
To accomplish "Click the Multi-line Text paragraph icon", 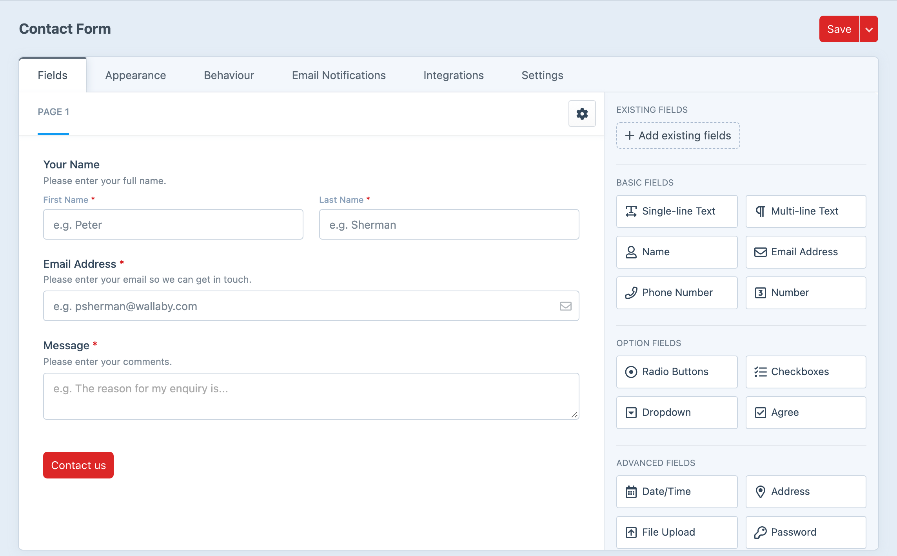I will coord(760,211).
